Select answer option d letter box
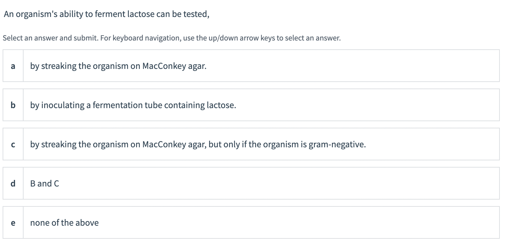This screenshot has width=507, height=243. (13, 184)
